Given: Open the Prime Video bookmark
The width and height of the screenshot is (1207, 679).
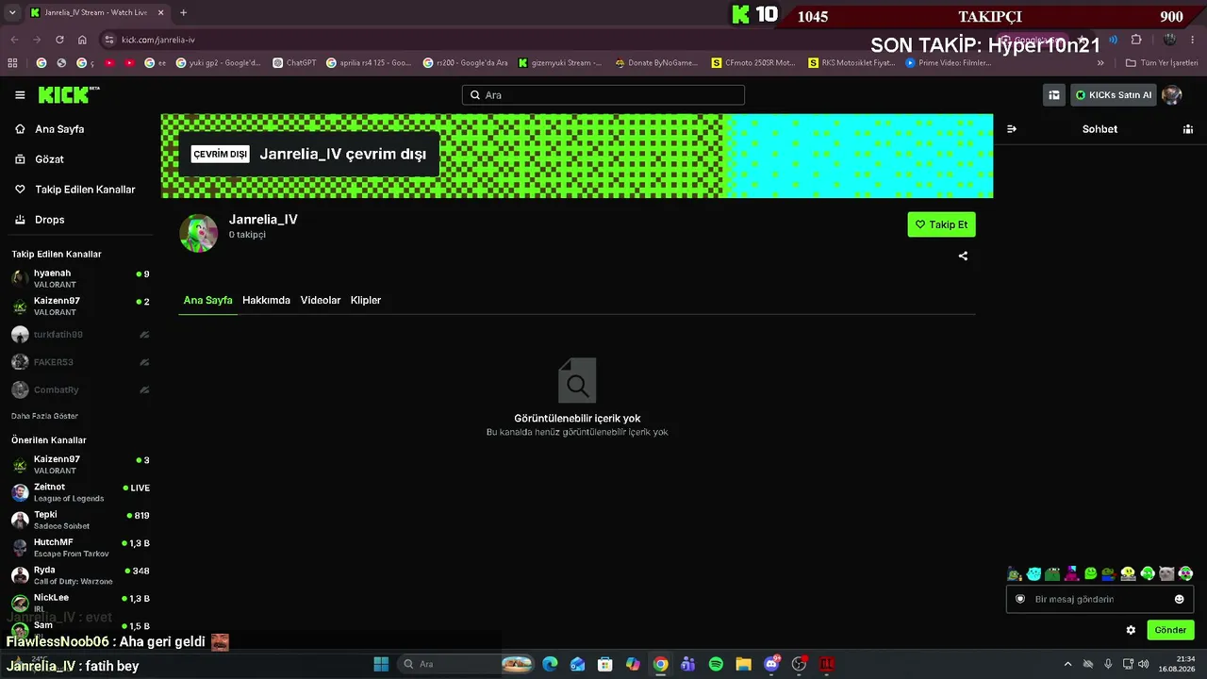Looking at the screenshot, I should 949,63.
